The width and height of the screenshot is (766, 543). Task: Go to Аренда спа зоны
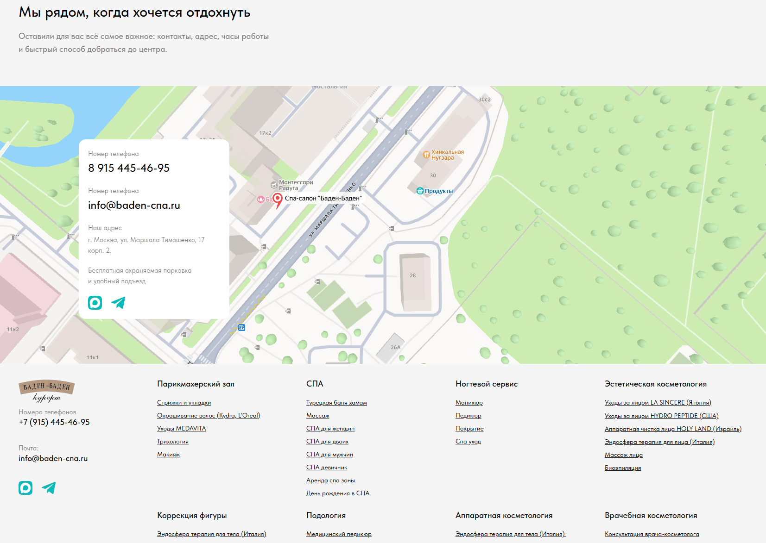click(x=330, y=481)
